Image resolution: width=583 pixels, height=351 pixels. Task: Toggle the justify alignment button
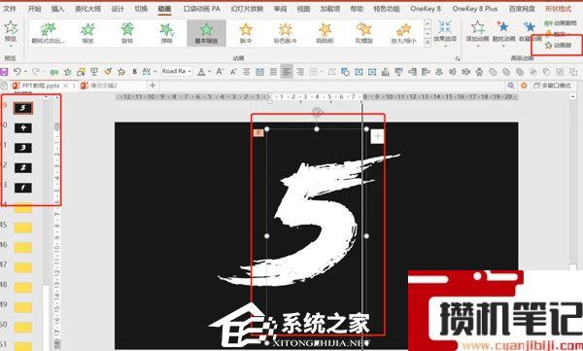pyautogui.click(x=273, y=72)
